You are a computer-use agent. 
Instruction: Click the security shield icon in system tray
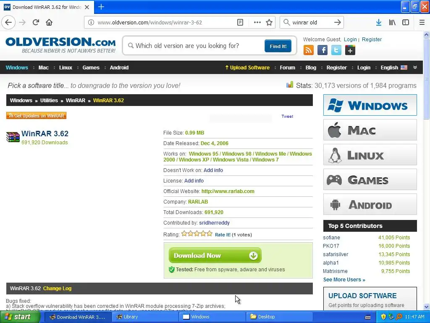383,317
